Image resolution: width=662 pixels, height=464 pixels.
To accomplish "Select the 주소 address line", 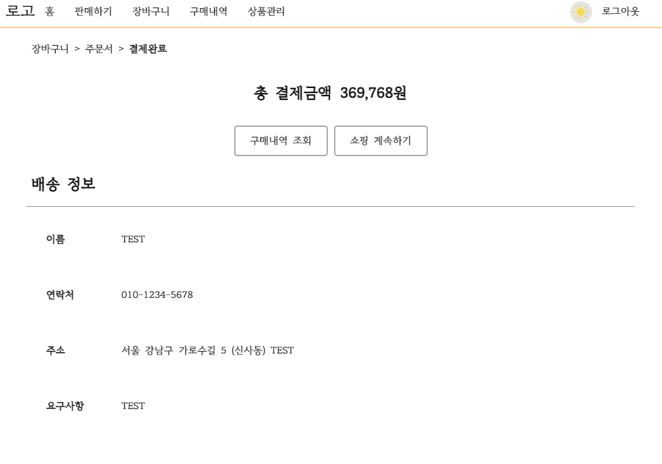I will point(208,350).
